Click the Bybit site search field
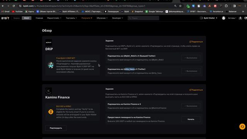This screenshot has height=139, width=247. point(143,18)
